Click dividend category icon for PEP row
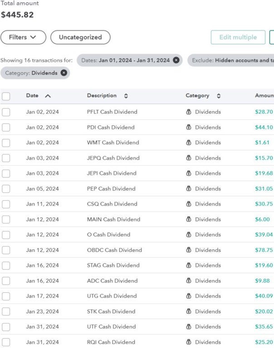 189,189
